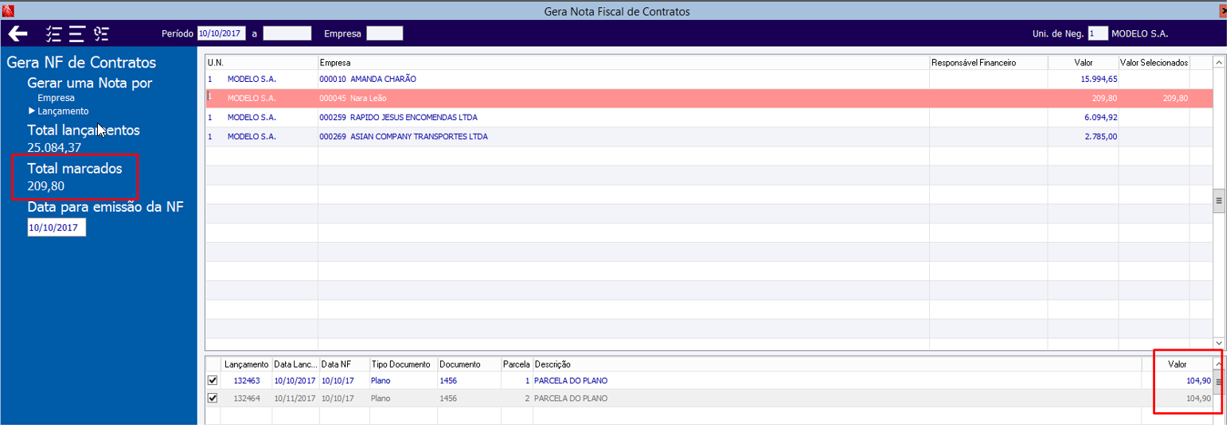Viewport: 1230px width, 428px height.
Task: Click the Empresa filter input field
Action: (x=385, y=33)
